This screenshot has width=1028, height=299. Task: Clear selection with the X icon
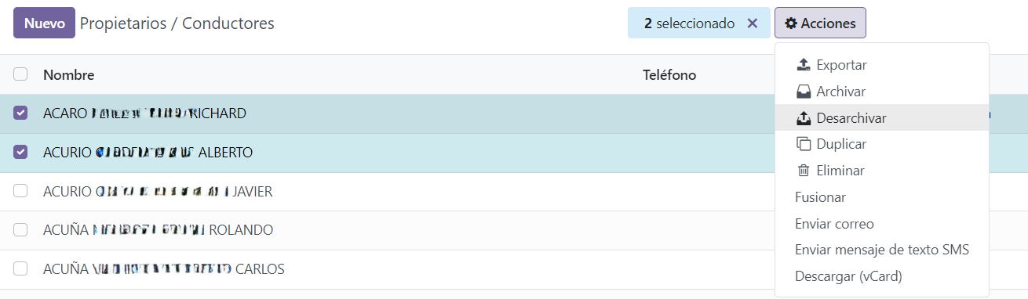point(752,23)
